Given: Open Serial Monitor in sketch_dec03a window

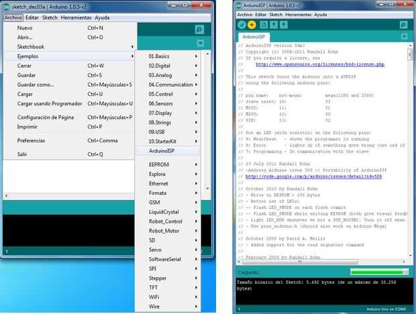Looking at the screenshot, I should pos(199,29).
